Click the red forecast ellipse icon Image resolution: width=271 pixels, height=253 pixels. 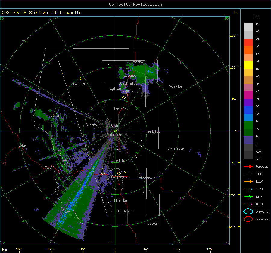[x=248, y=219]
